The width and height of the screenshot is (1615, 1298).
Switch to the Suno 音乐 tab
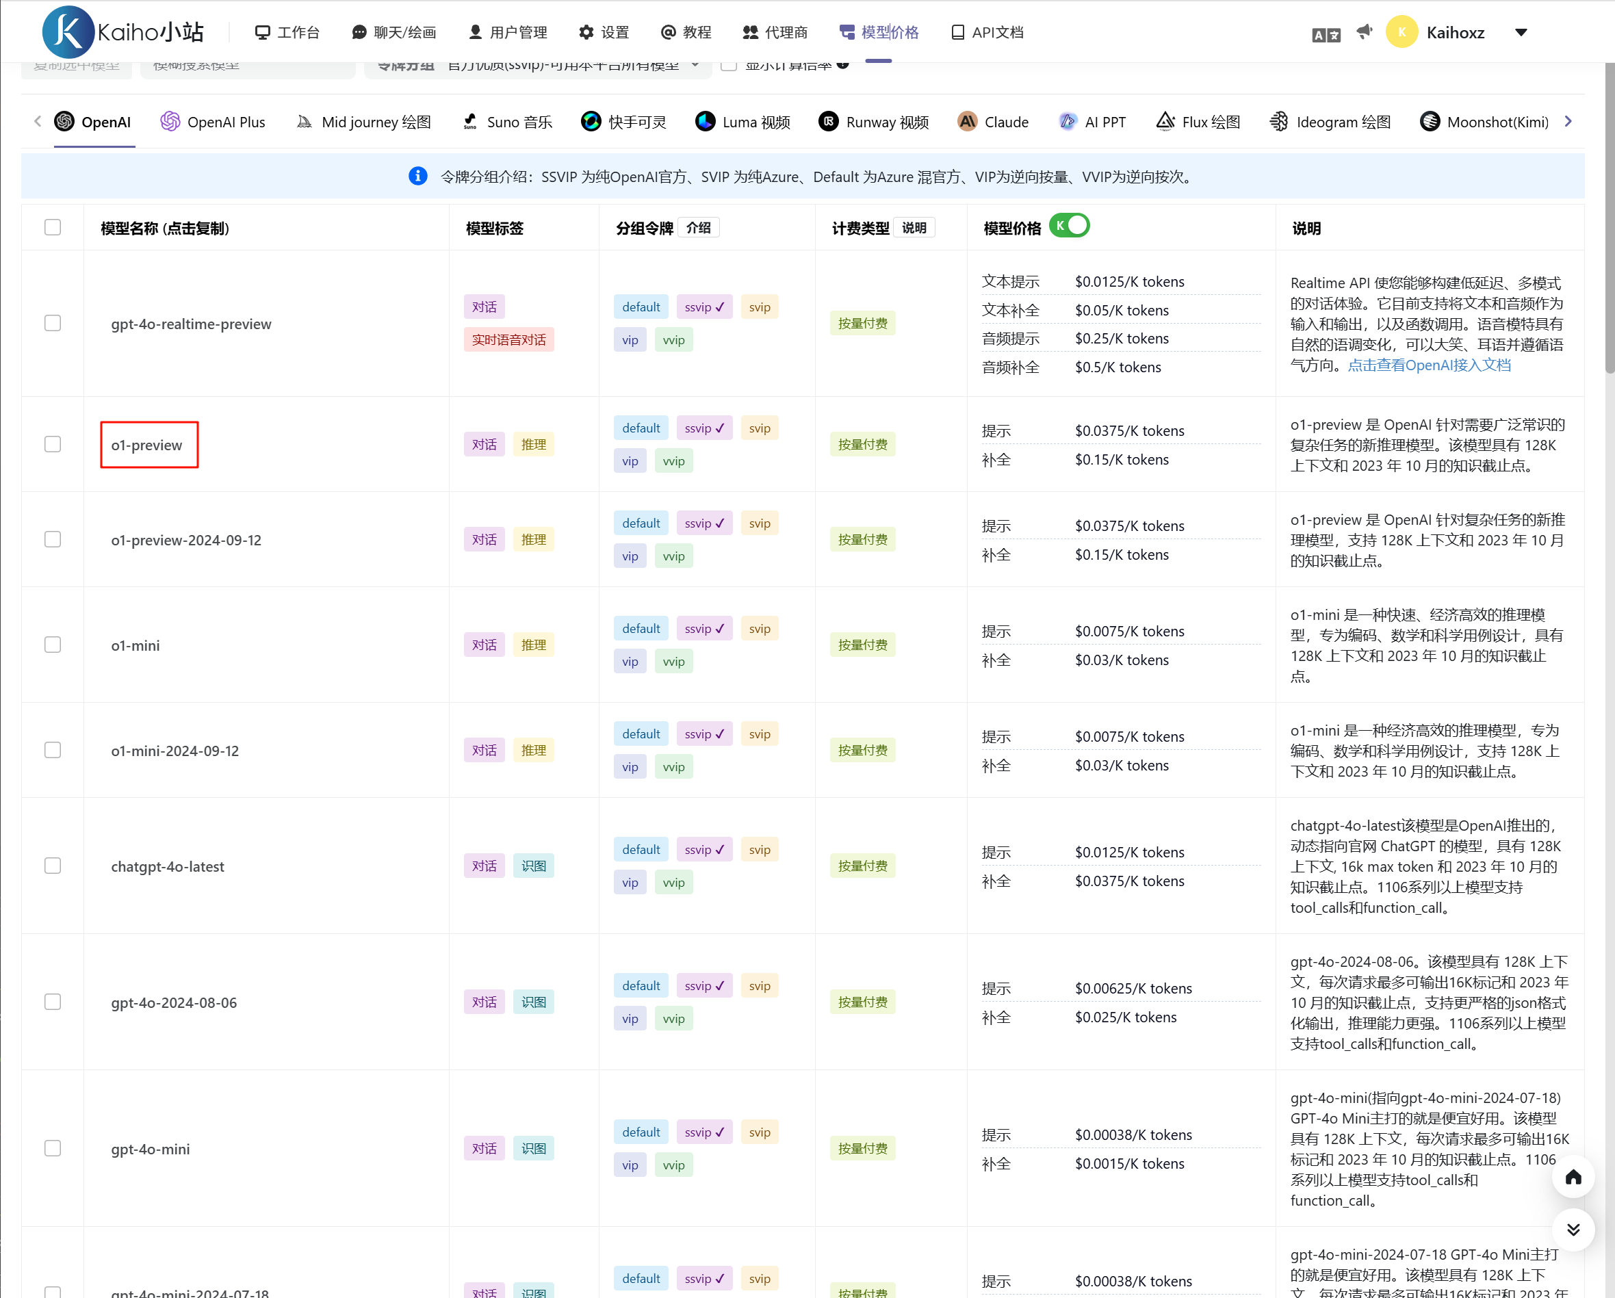[506, 122]
